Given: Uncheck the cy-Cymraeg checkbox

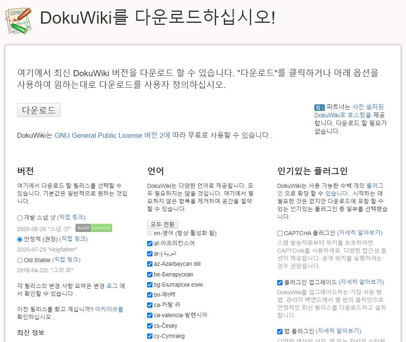Looking at the screenshot, I should [x=150, y=336].
